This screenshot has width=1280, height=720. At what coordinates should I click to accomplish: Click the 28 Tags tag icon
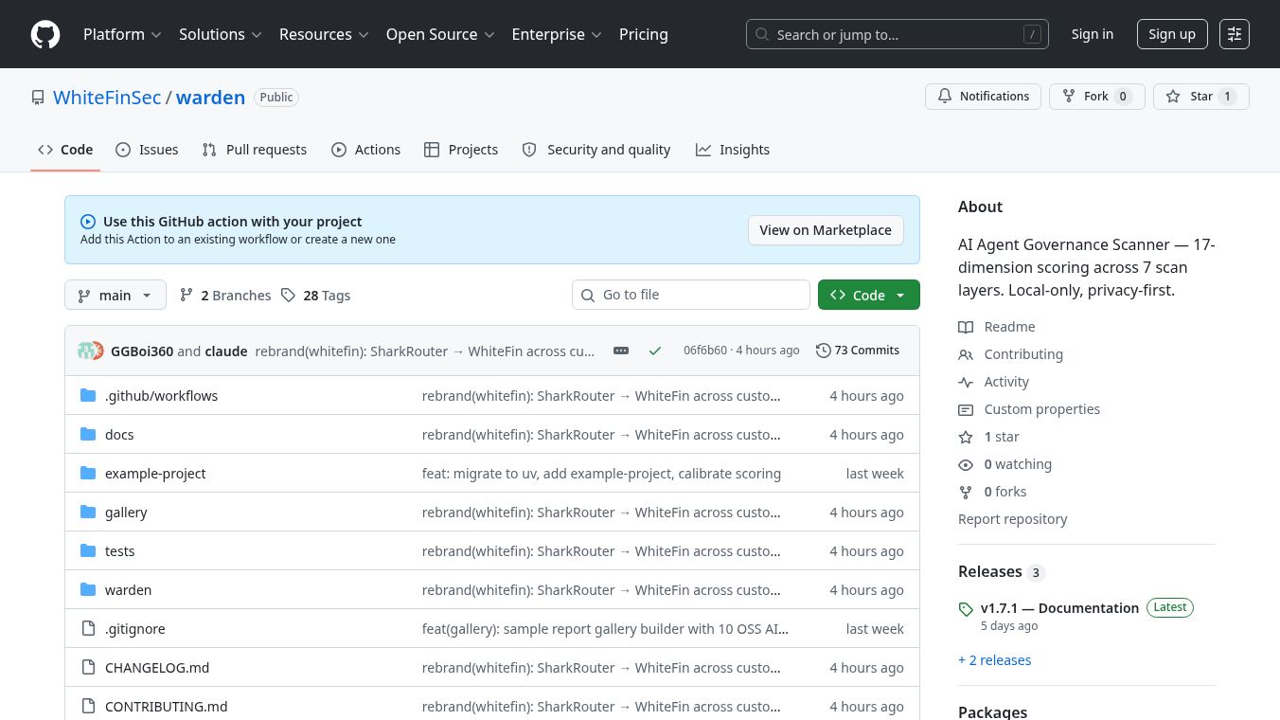tap(289, 296)
